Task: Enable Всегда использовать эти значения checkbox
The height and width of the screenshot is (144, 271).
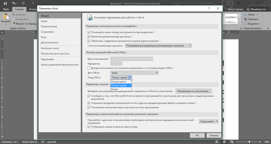Action: 89,68
